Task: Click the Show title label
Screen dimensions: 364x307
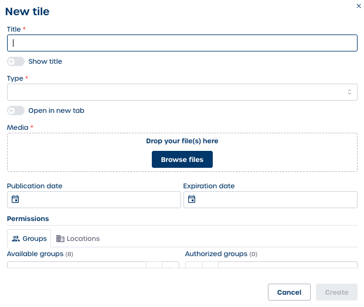Action: point(45,61)
